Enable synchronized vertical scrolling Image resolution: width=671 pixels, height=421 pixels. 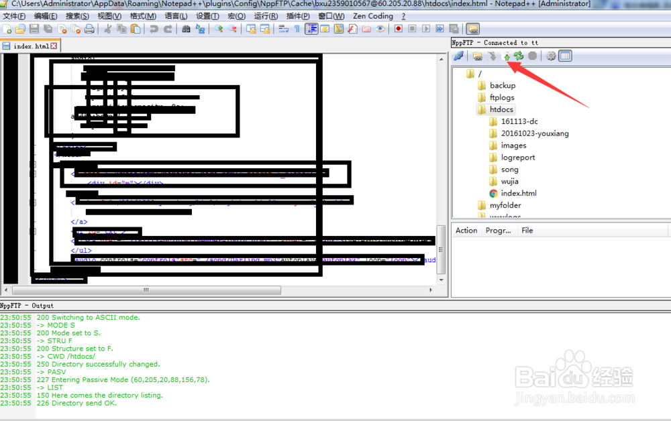click(252, 29)
